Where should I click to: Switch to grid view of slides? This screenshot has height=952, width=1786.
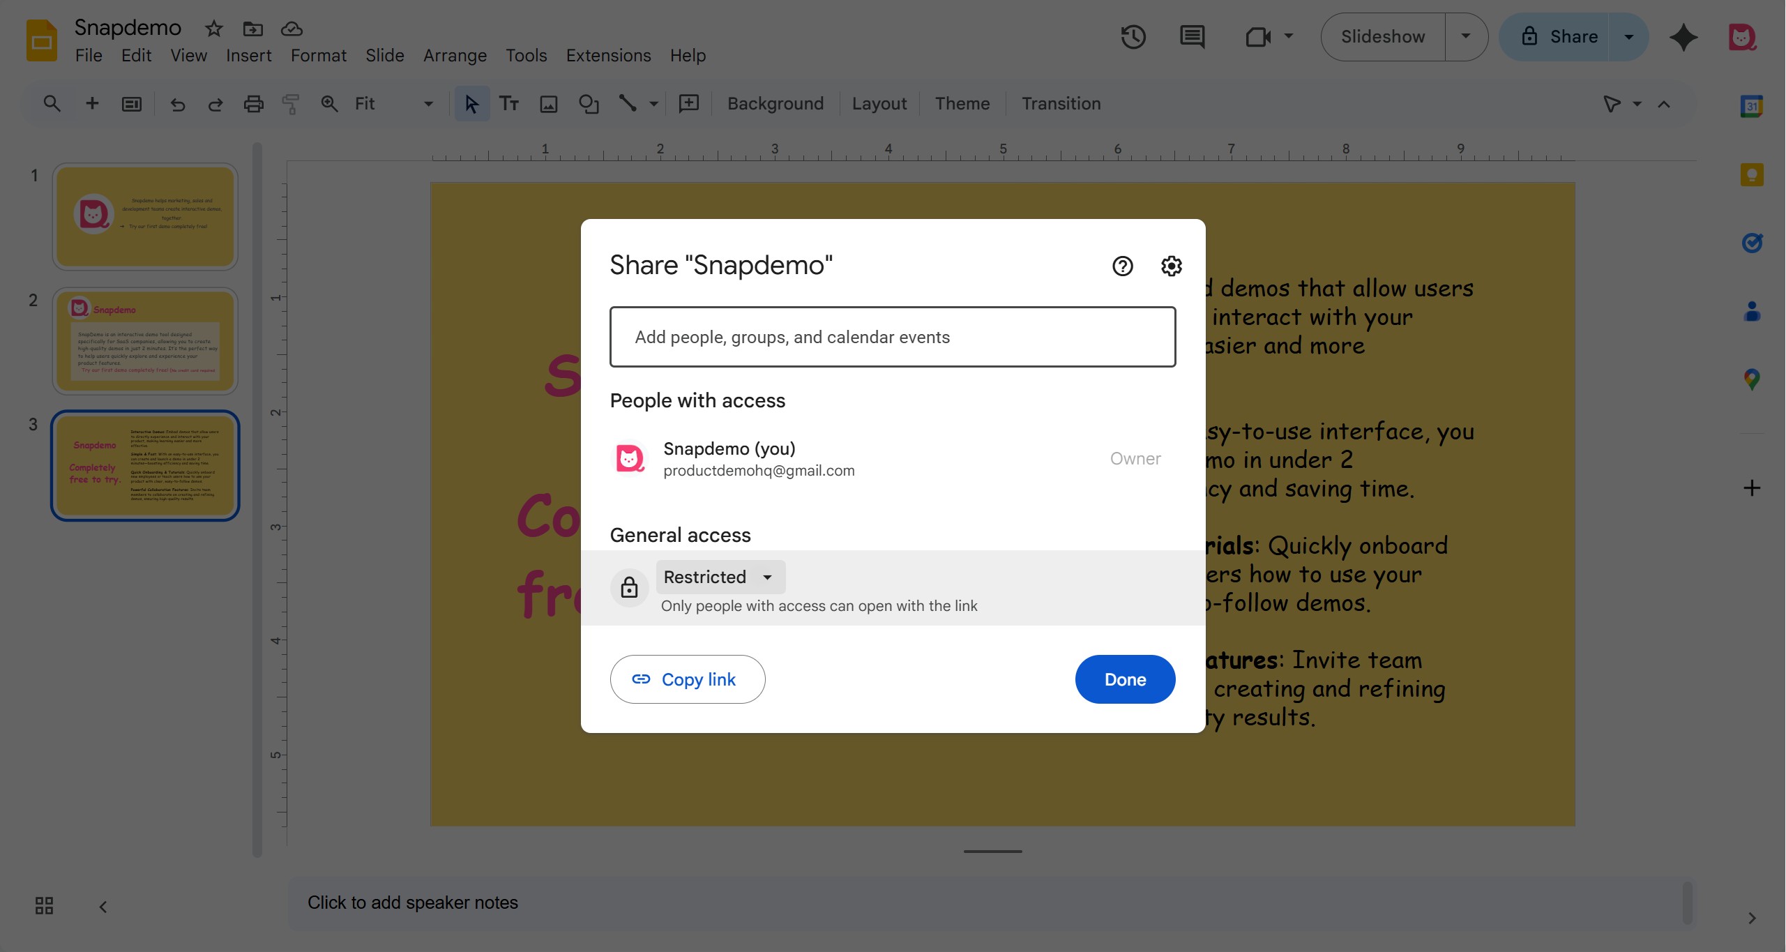point(44,906)
